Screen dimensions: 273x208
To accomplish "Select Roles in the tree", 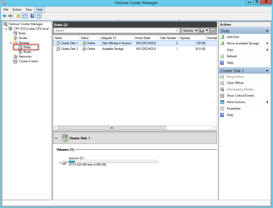I will pyautogui.click(x=22, y=33).
